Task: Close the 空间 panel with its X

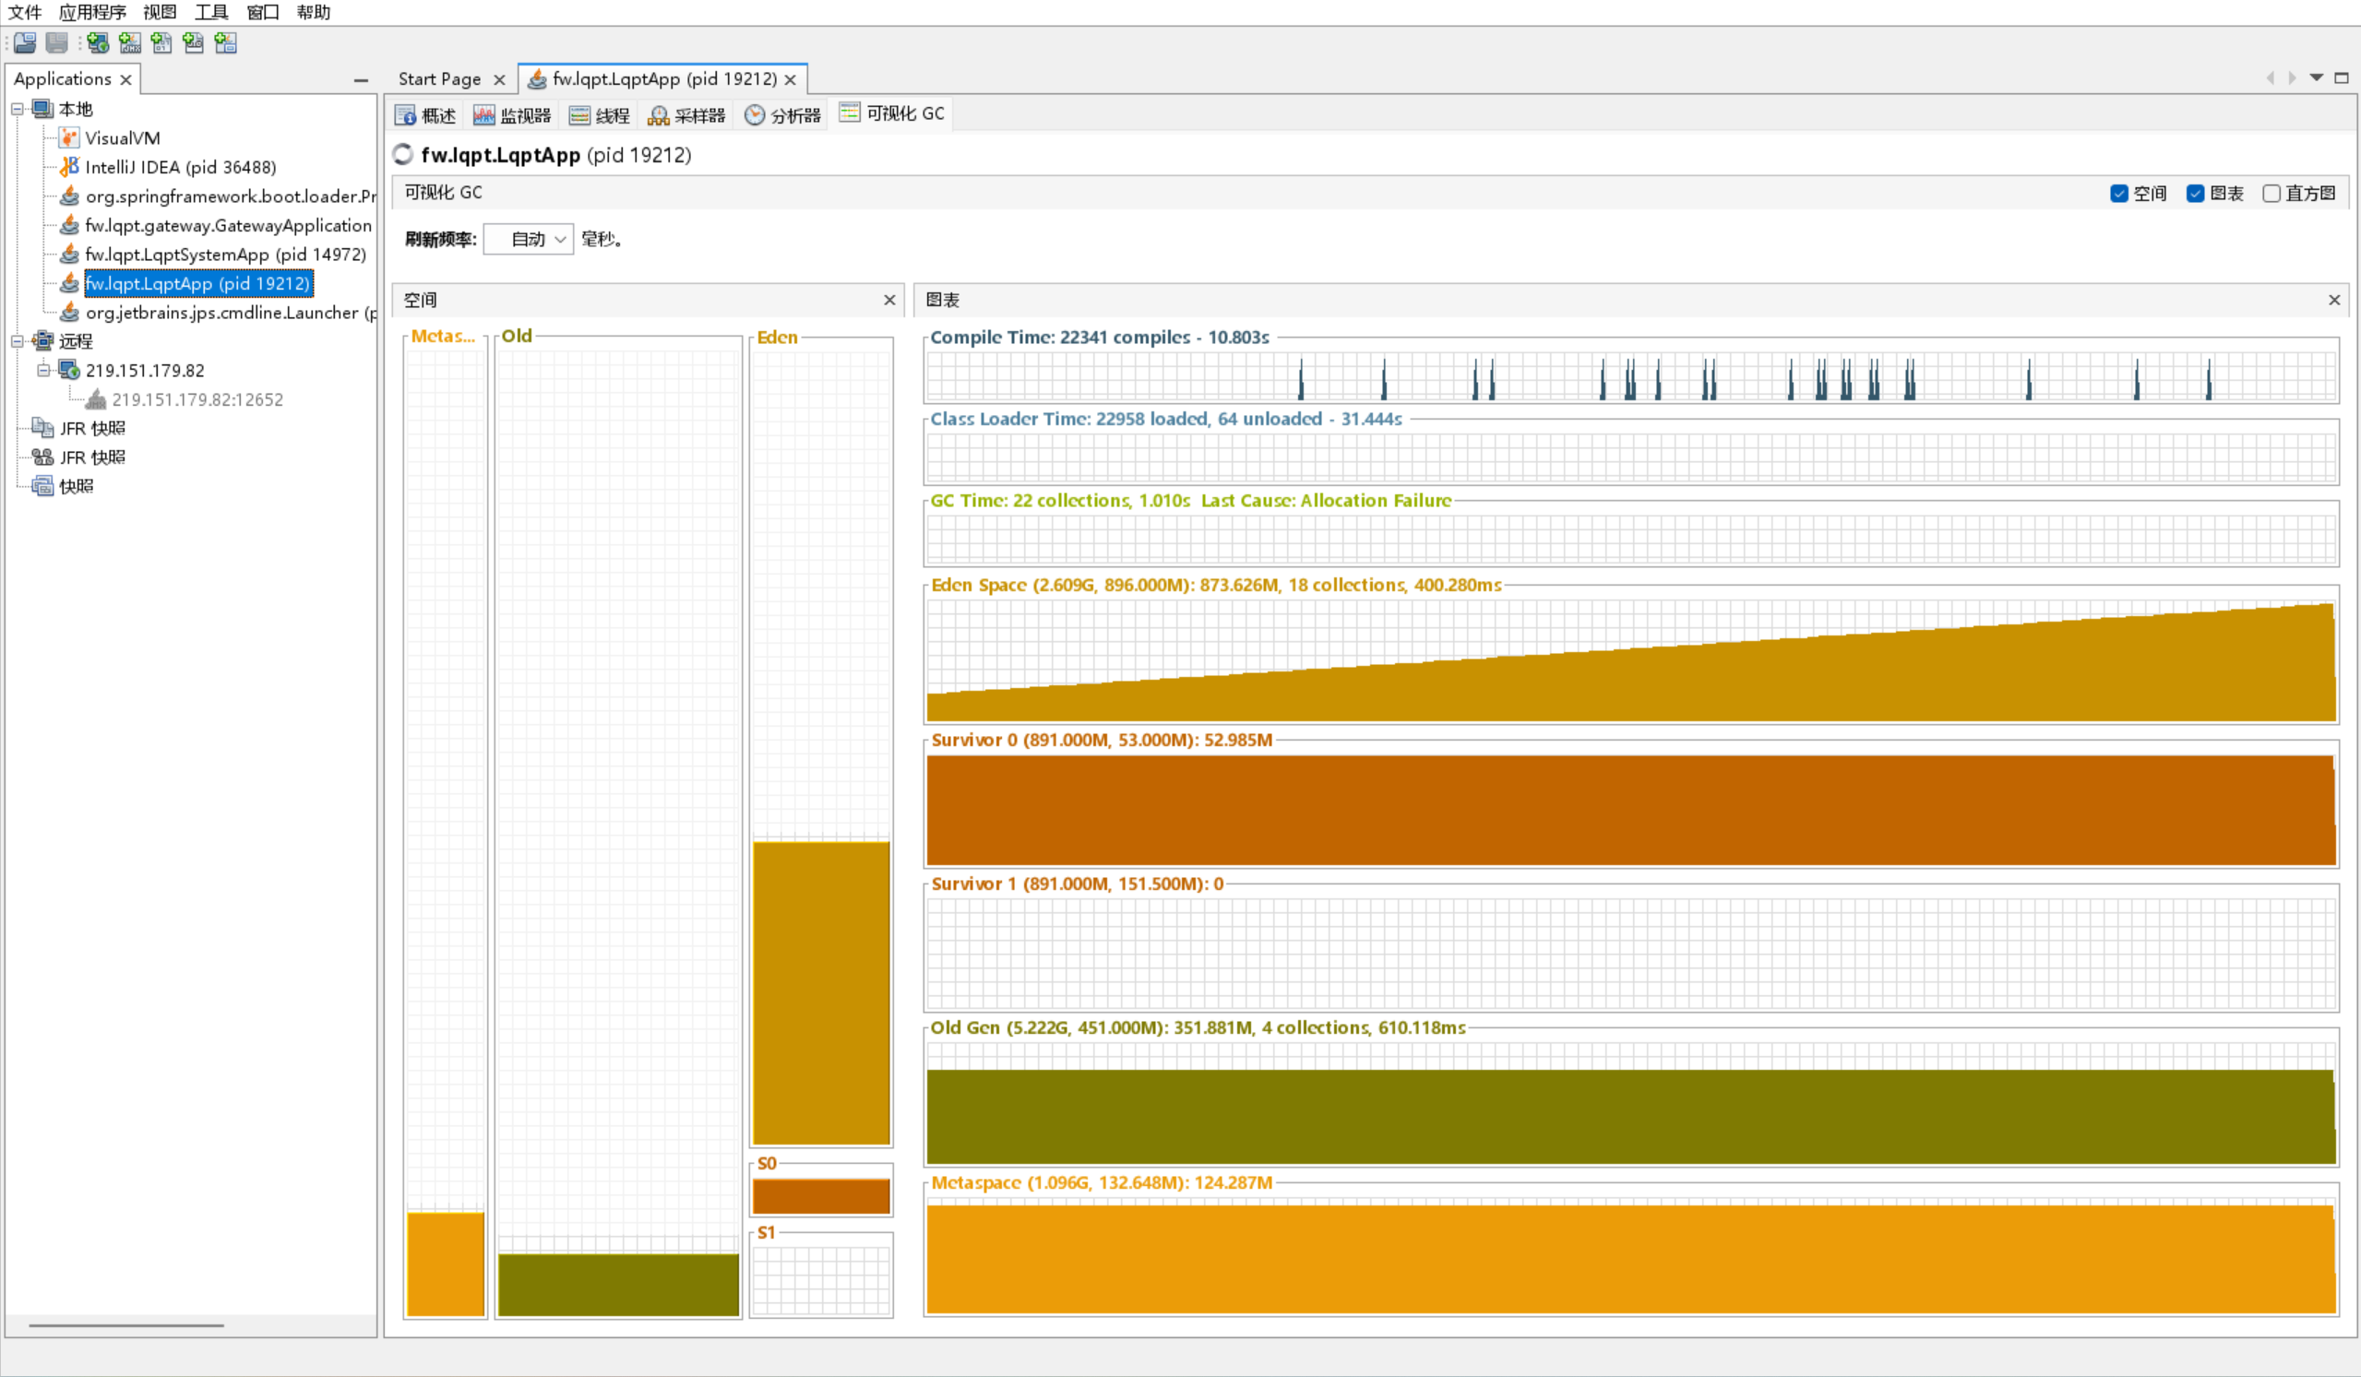Action: 889,300
